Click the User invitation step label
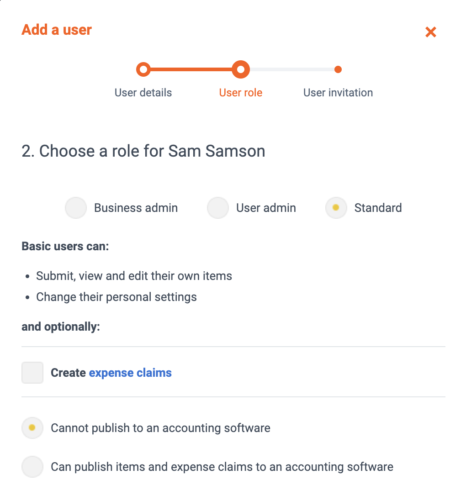 tap(338, 93)
